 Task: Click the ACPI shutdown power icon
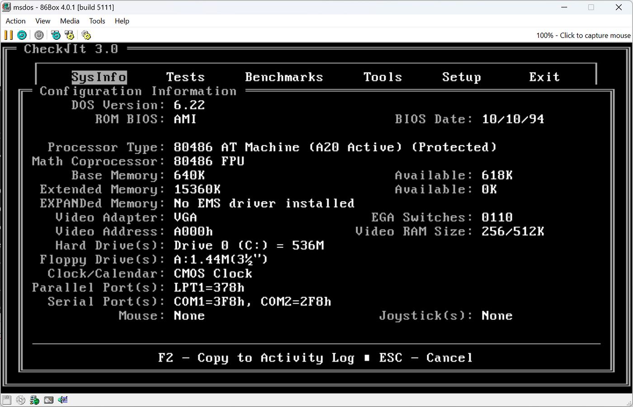point(39,35)
